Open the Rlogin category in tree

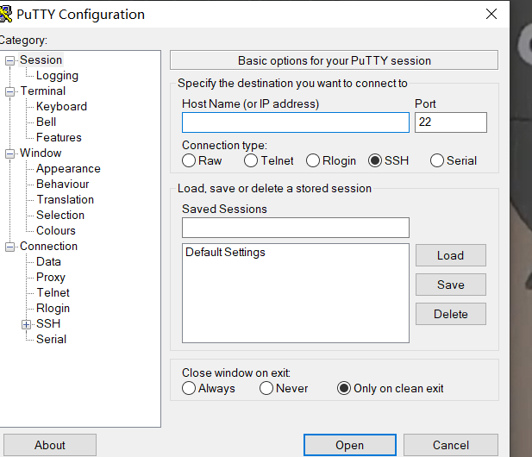click(x=53, y=308)
